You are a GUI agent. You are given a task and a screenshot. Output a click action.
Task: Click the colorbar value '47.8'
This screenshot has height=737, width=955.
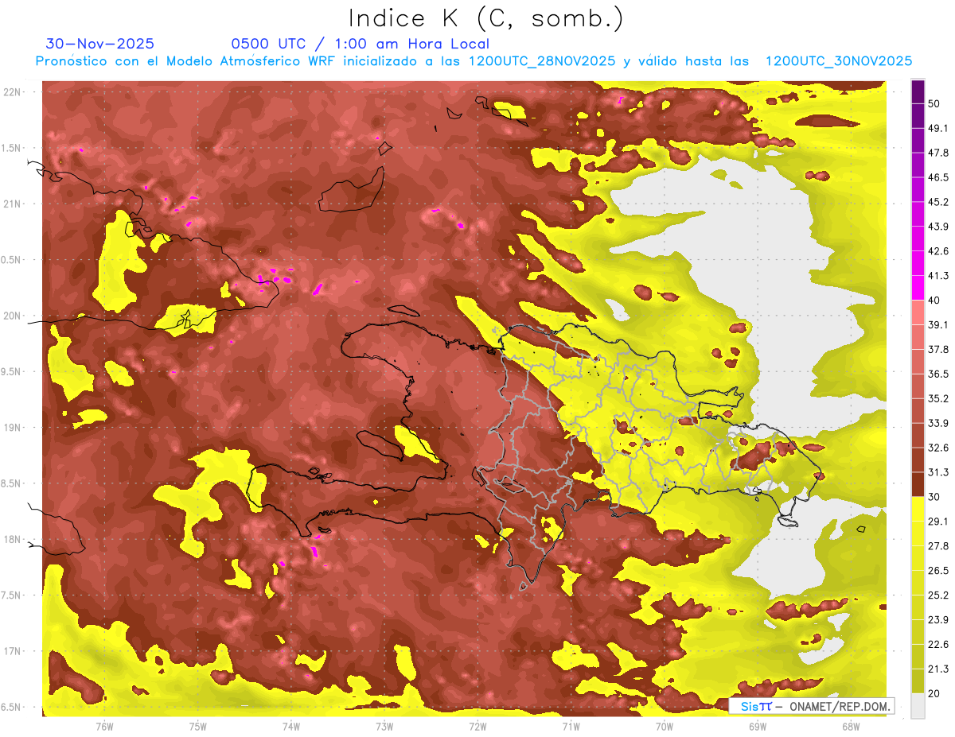coord(938,153)
